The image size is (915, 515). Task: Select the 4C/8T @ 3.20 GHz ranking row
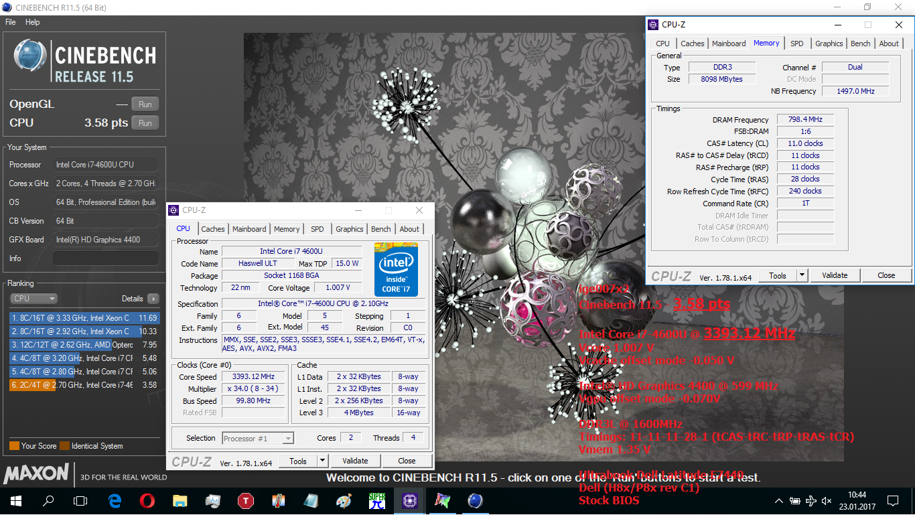[84, 358]
